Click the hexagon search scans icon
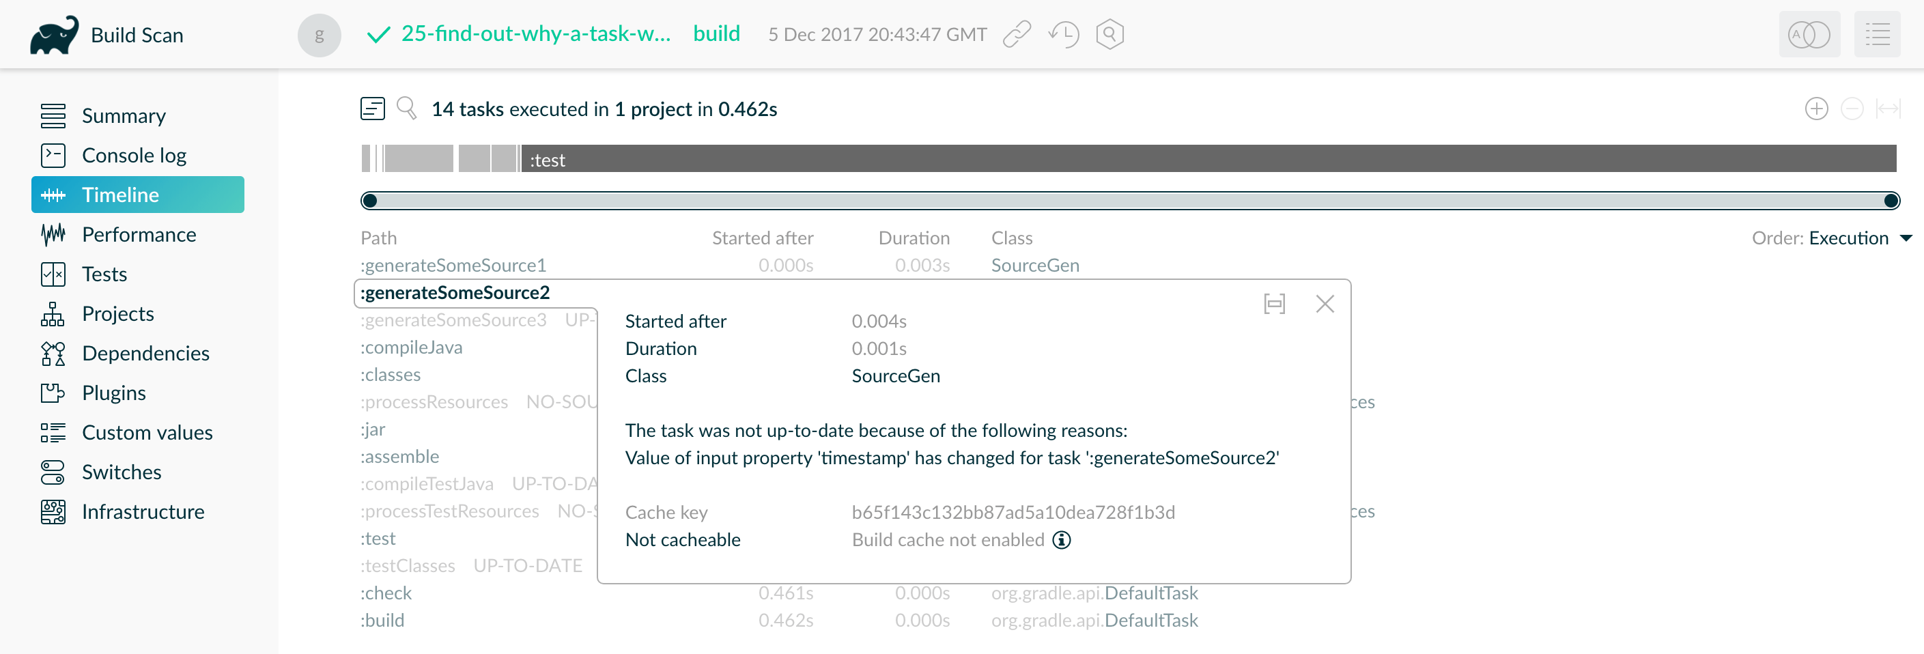1924x654 pixels. 1110,34
